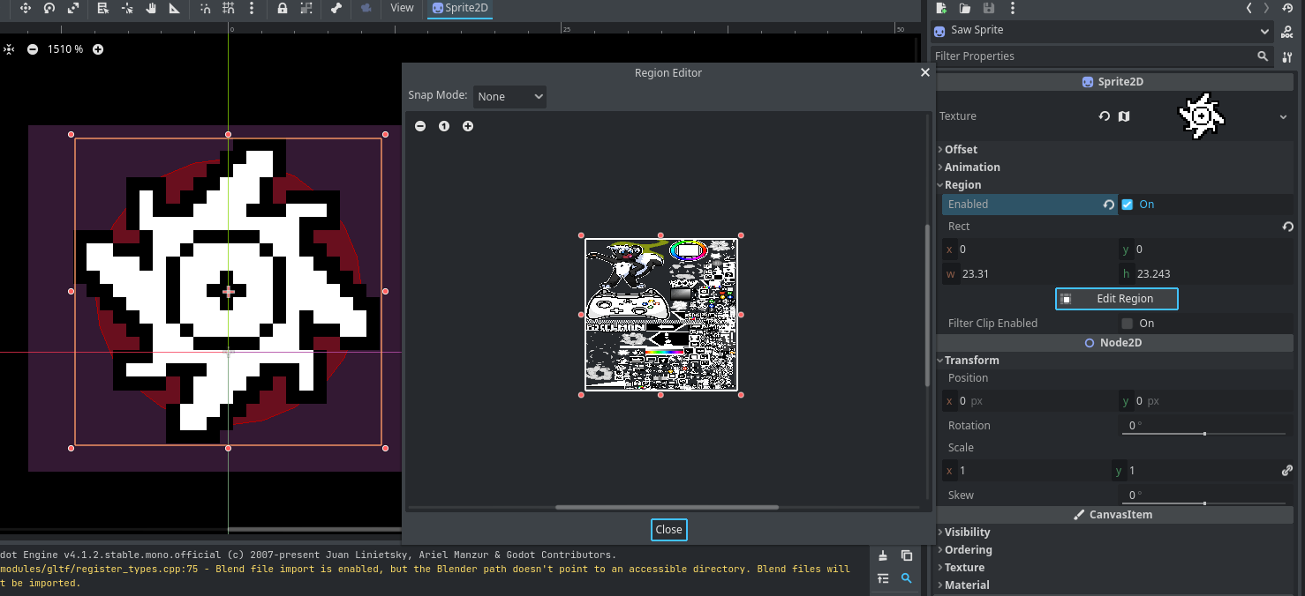Image resolution: width=1305 pixels, height=596 pixels.
Task: Select the Rotate mode tool
Action: [49, 8]
